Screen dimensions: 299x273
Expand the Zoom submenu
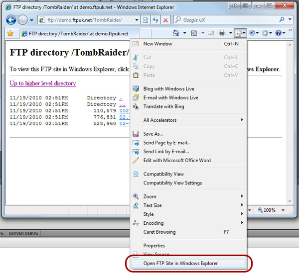[189, 196]
